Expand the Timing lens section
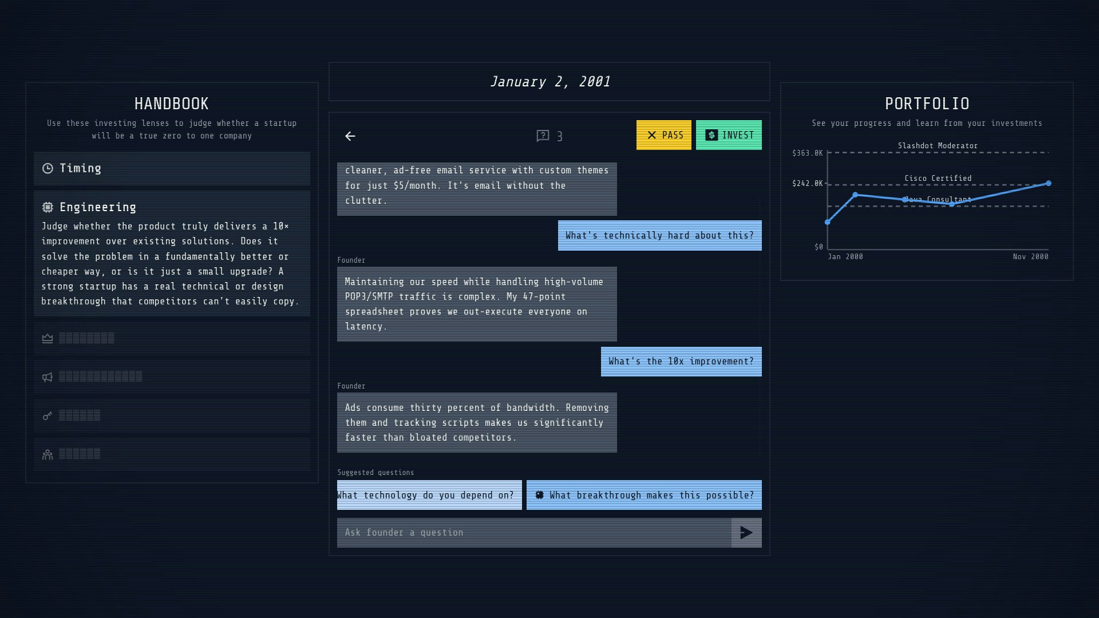This screenshot has height=618, width=1099. [x=171, y=168]
